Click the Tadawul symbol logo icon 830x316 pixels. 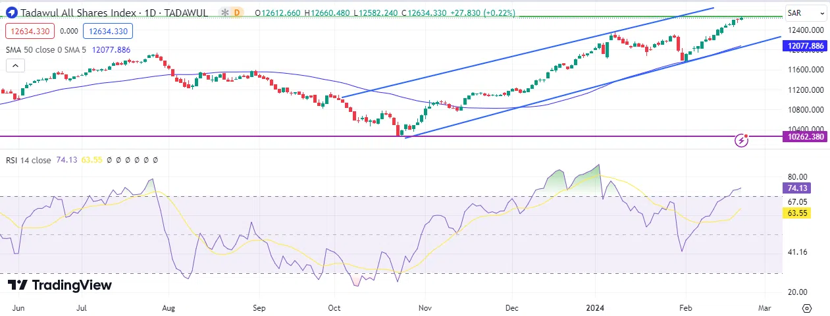click(x=11, y=13)
